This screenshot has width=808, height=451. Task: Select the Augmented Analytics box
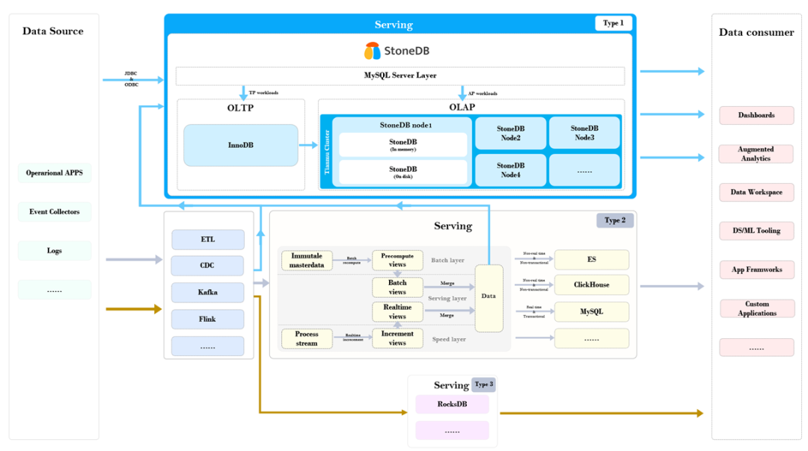click(x=756, y=154)
